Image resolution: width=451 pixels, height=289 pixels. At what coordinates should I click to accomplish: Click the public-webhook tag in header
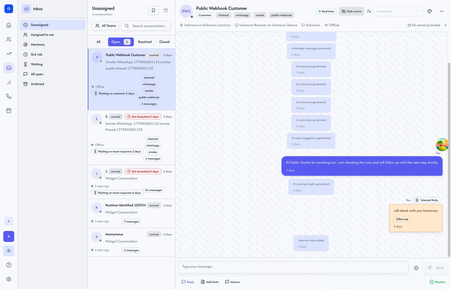281,15
